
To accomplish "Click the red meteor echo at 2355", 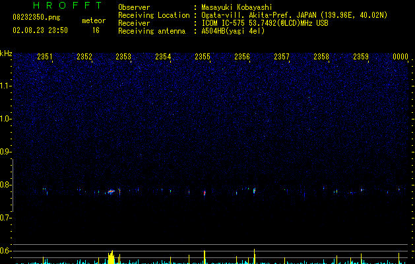I will (x=205, y=193).
